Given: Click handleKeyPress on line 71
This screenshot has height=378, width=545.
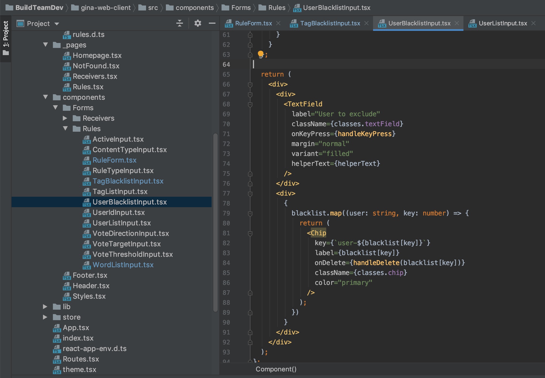Looking at the screenshot, I should (x=365, y=134).
